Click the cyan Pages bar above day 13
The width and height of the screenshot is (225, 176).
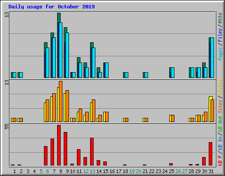[x=94, y=62]
